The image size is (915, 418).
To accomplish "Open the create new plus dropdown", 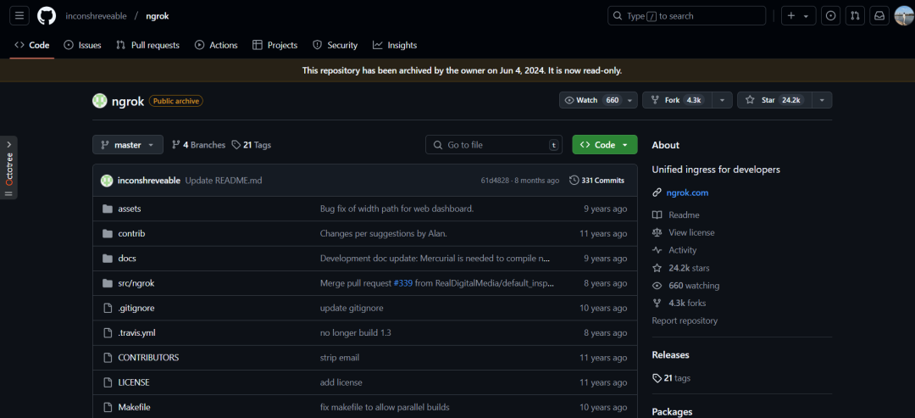I will tap(798, 16).
